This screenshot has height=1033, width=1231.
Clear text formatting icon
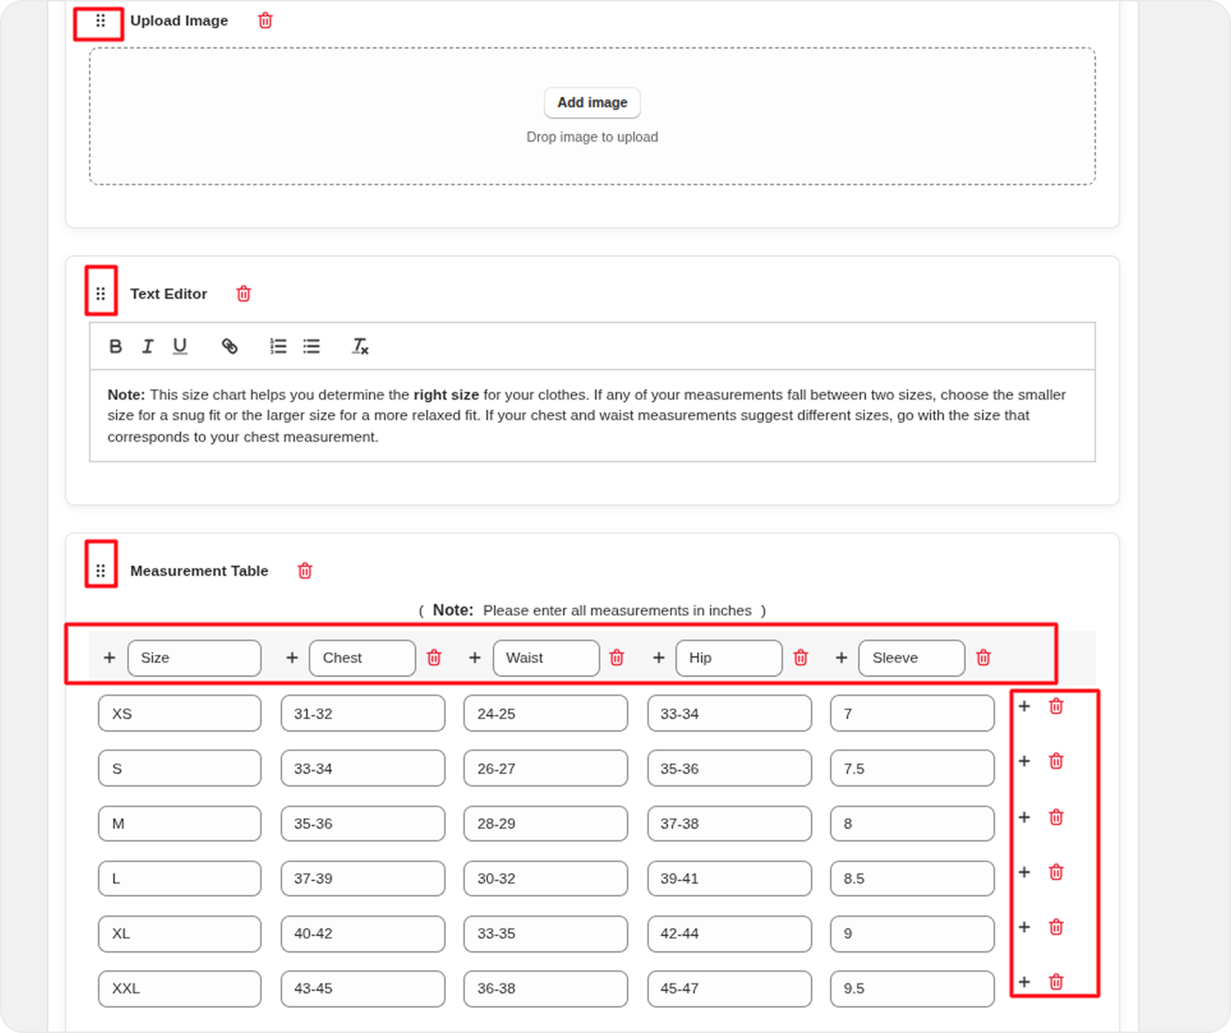click(x=360, y=346)
